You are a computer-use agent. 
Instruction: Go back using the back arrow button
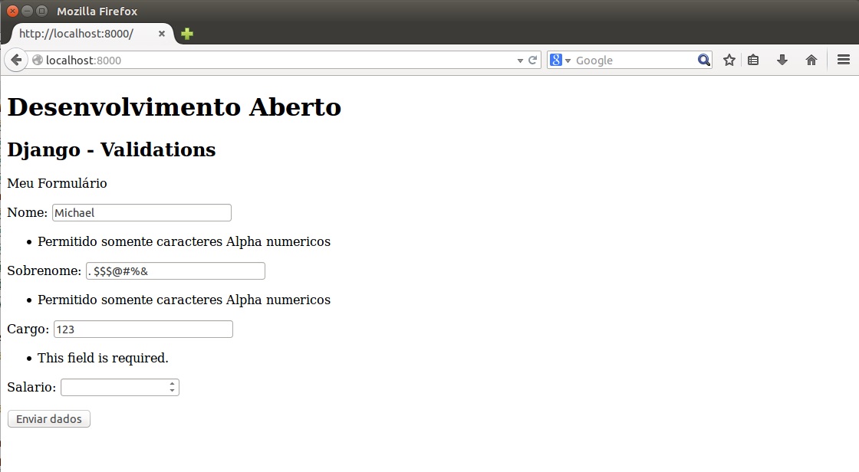coord(15,60)
